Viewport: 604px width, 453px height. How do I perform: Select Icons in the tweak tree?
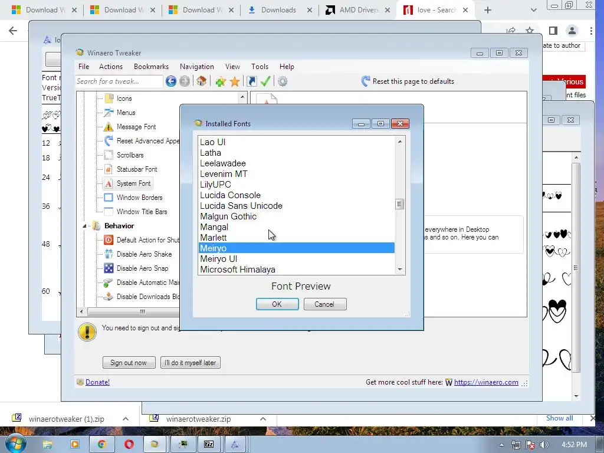click(x=124, y=99)
